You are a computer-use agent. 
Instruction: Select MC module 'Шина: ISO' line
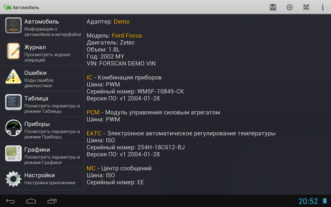click(101, 175)
